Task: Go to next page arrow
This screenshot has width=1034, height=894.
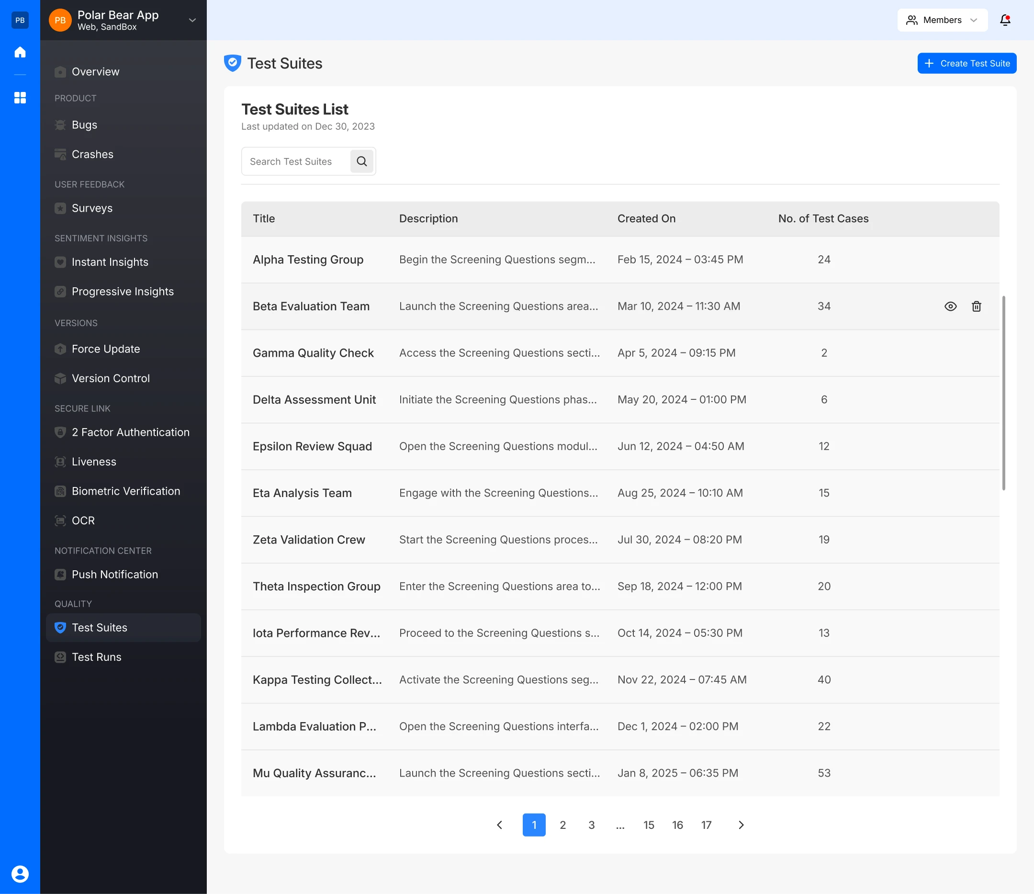Action: [741, 825]
